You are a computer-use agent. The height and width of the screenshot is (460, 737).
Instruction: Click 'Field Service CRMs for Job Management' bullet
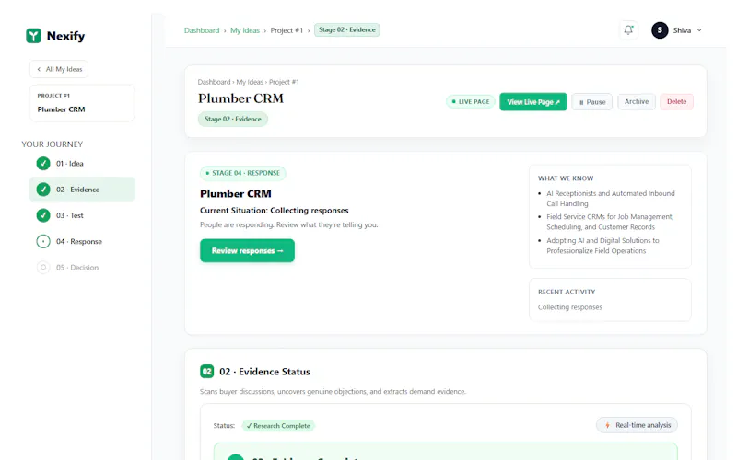pyautogui.click(x=610, y=222)
